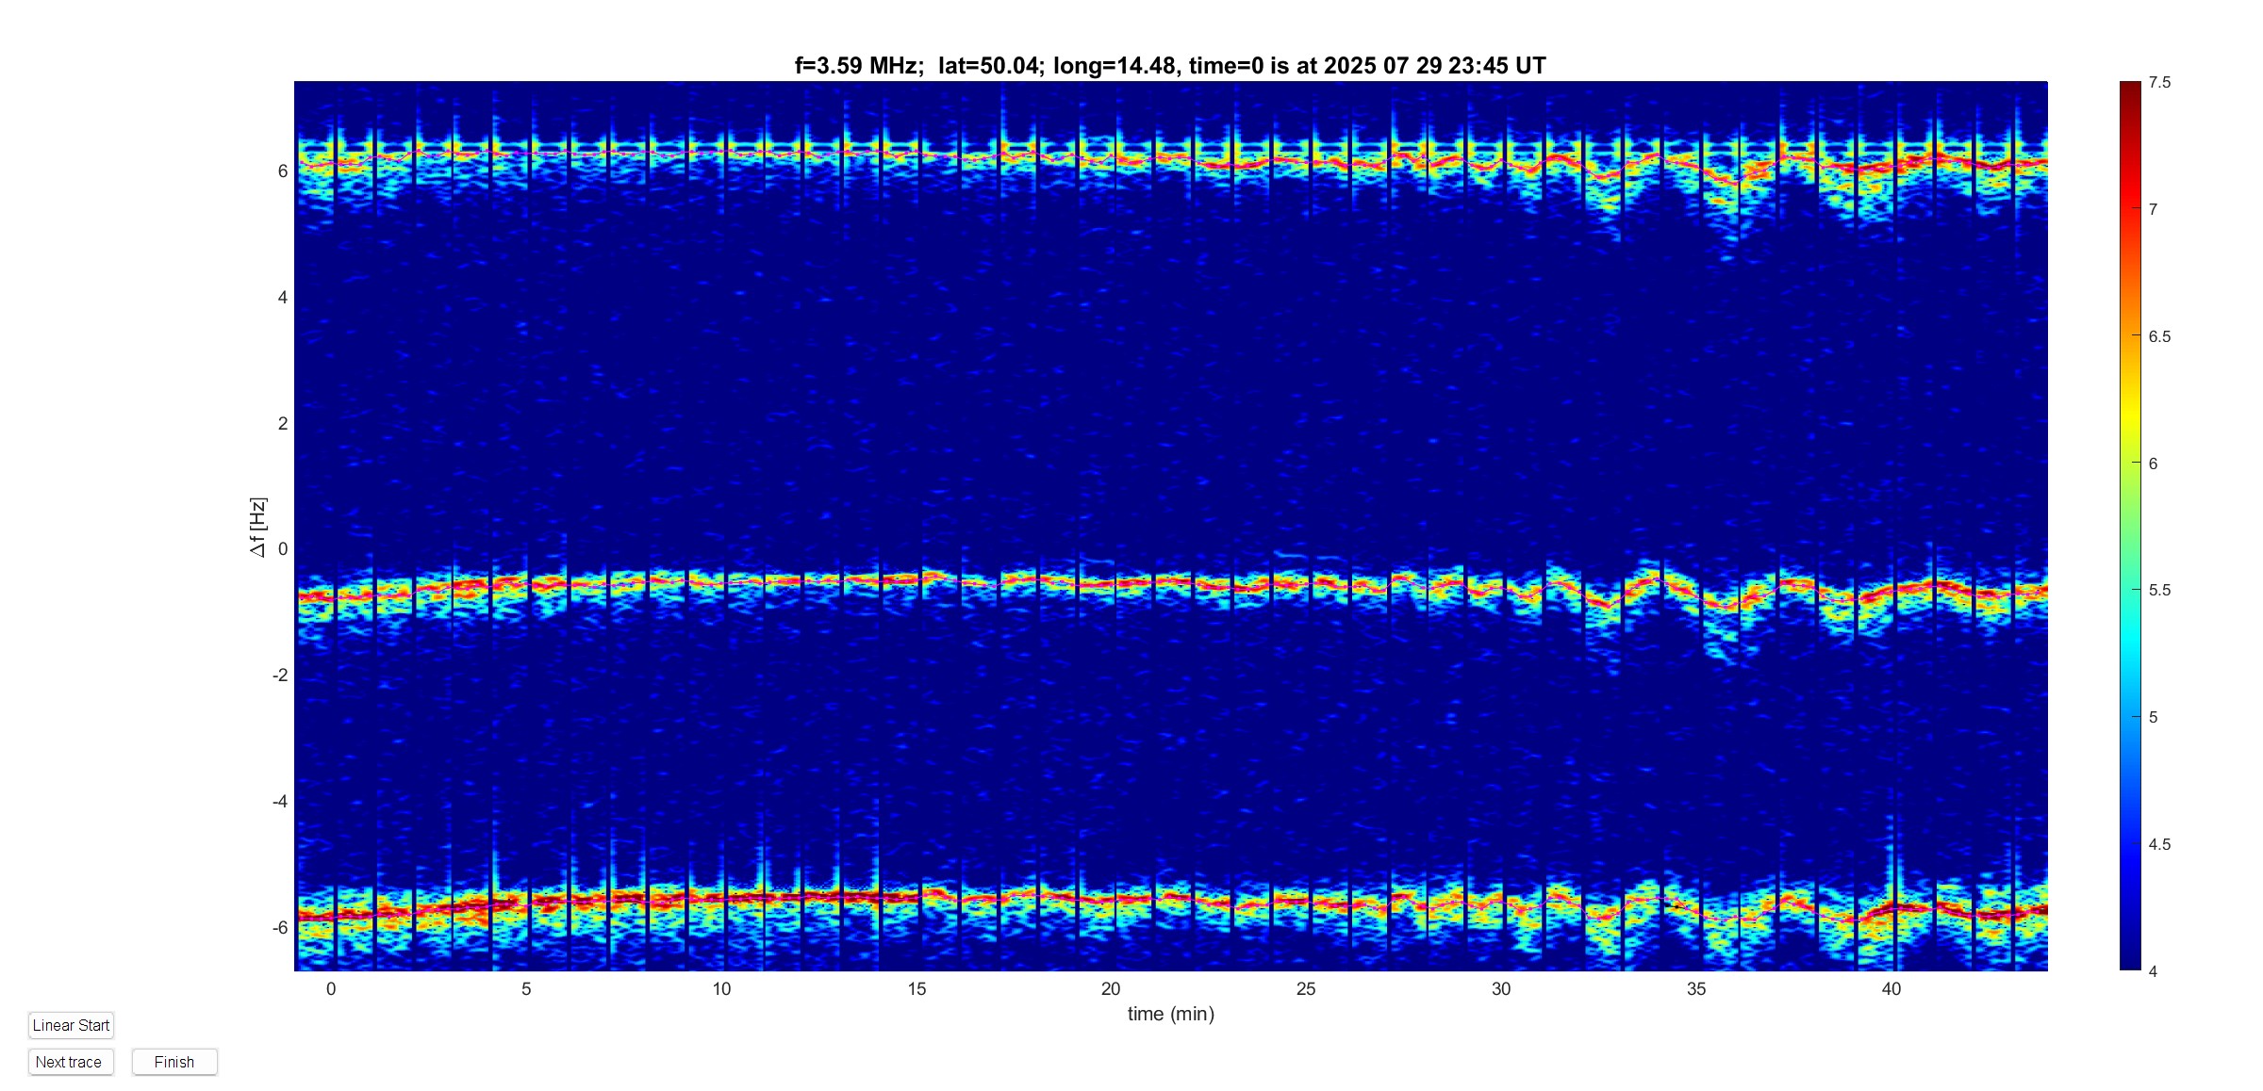Click the 'time (min)' x-axis label
Screen dimensions: 2263x1091
tap(1170, 1014)
